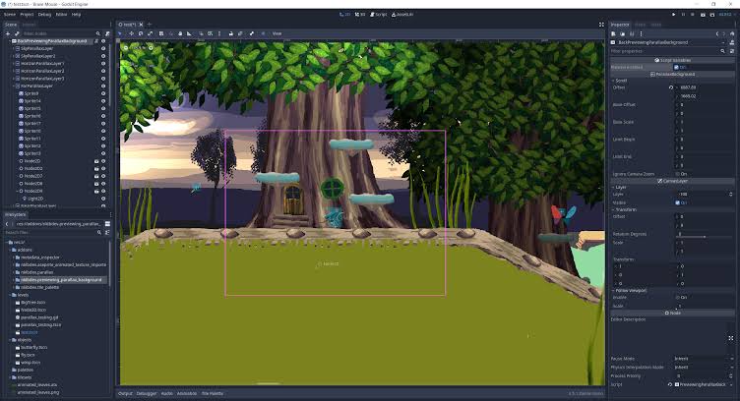The width and height of the screenshot is (740, 401).
Task: Open the Debug menu
Action: tap(44, 15)
